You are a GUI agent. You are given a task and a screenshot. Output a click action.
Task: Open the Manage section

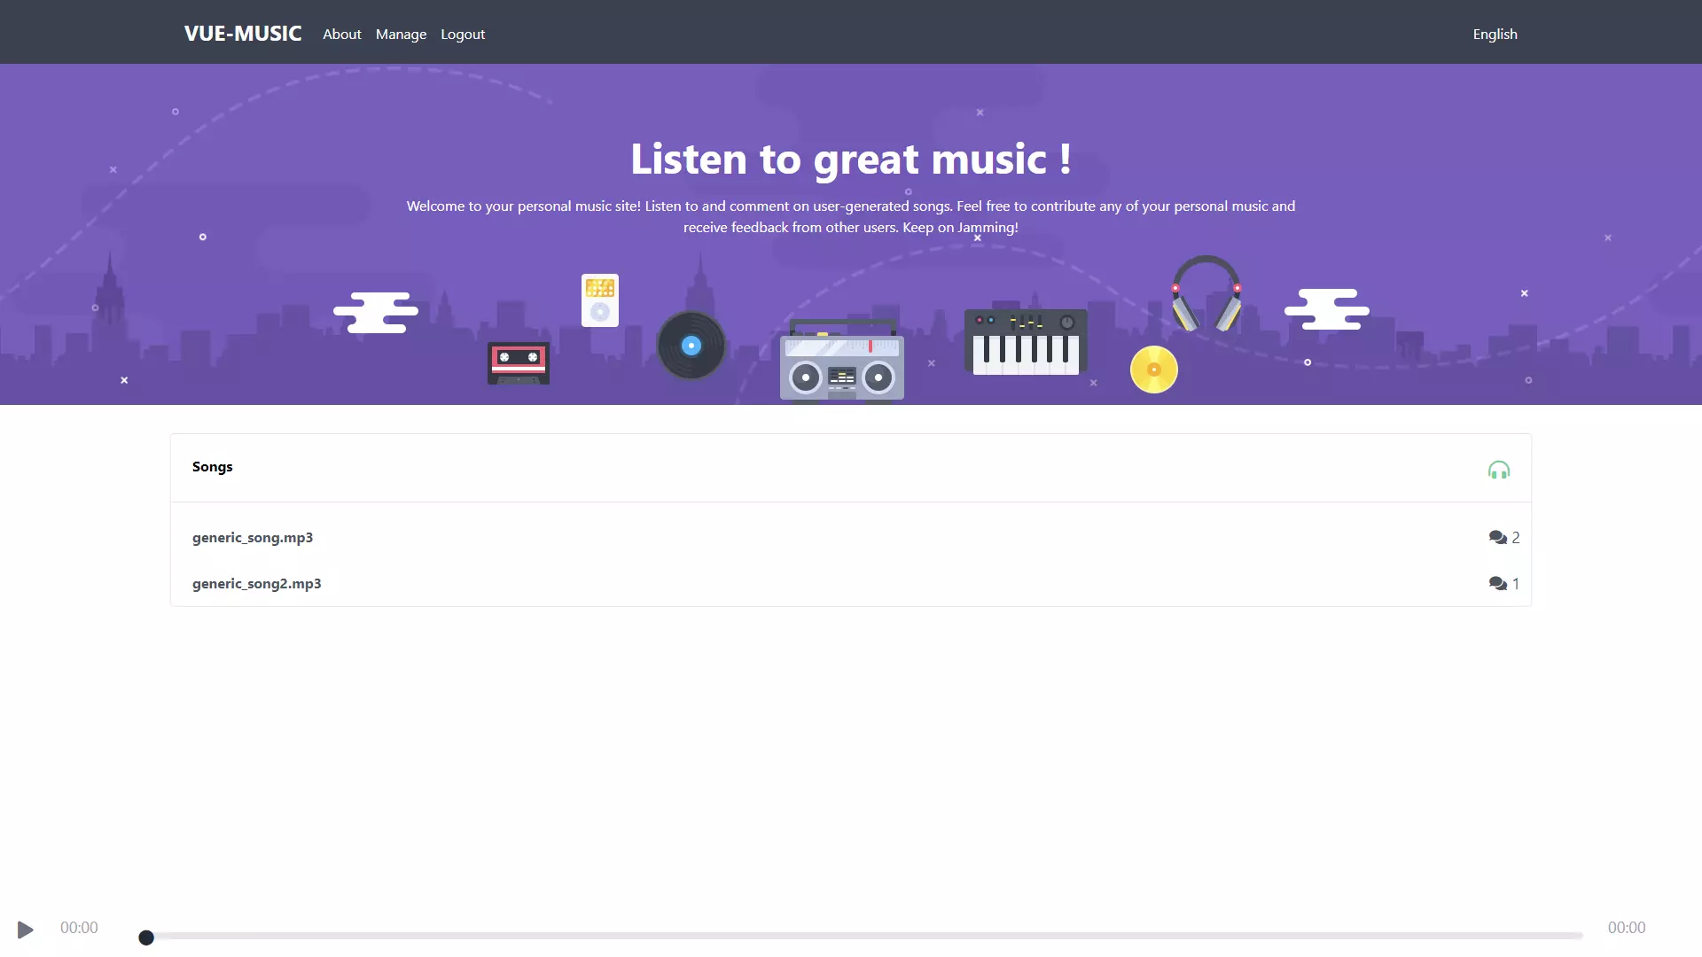click(x=401, y=33)
